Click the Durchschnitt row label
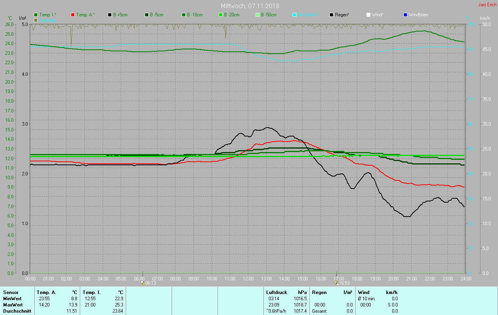Image resolution: width=498 pixels, height=315 pixels. (16, 311)
